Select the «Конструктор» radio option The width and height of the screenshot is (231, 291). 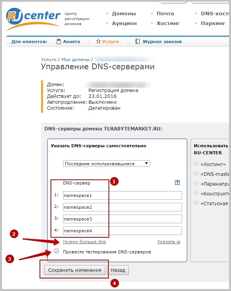[196, 193]
